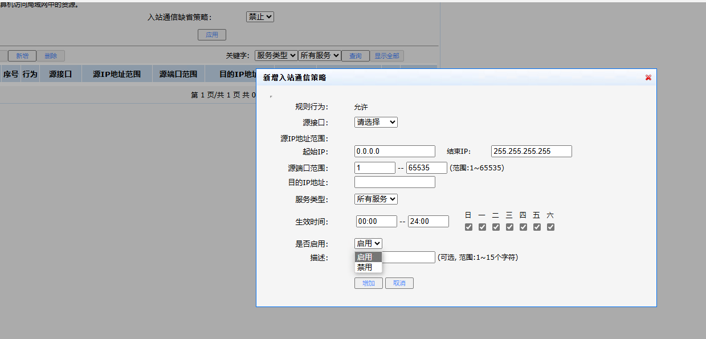This screenshot has width=706, height=339.
Task: Click the 取消 button
Action: [x=399, y=283]
